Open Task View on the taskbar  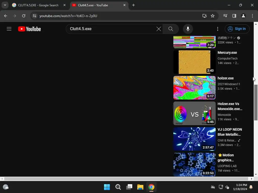129,187
